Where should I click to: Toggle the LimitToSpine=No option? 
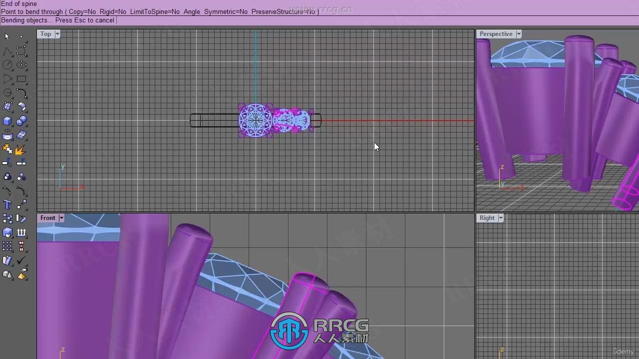tap(155, 11)
